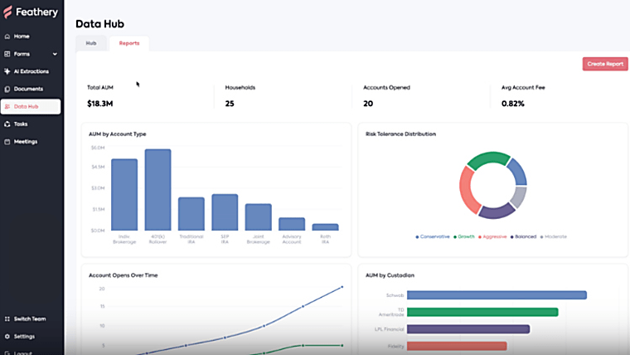Click the Fidelity red bar

[x=457, y=346]
